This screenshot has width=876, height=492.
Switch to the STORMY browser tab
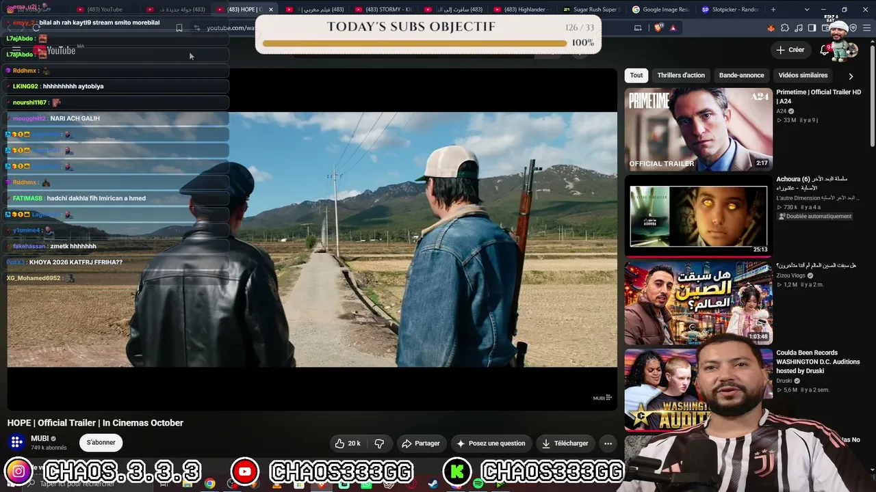pyautogui.click(x=383, y=10)
